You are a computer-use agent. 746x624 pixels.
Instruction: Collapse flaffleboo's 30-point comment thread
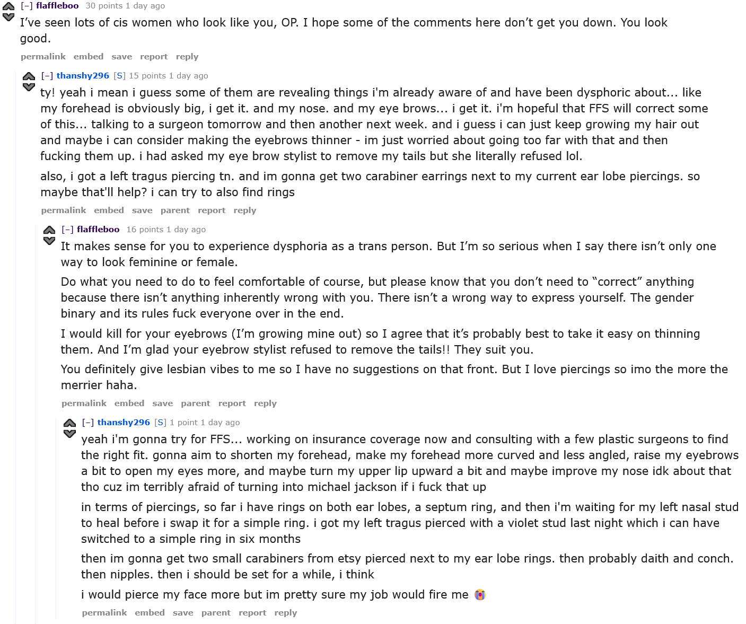27,6
